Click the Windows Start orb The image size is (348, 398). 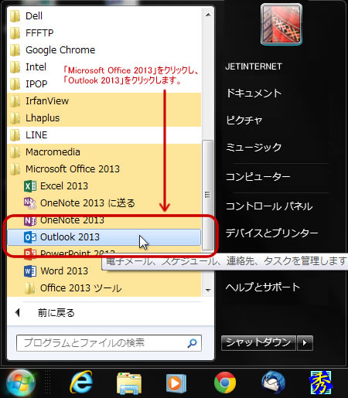pos(21,383)
